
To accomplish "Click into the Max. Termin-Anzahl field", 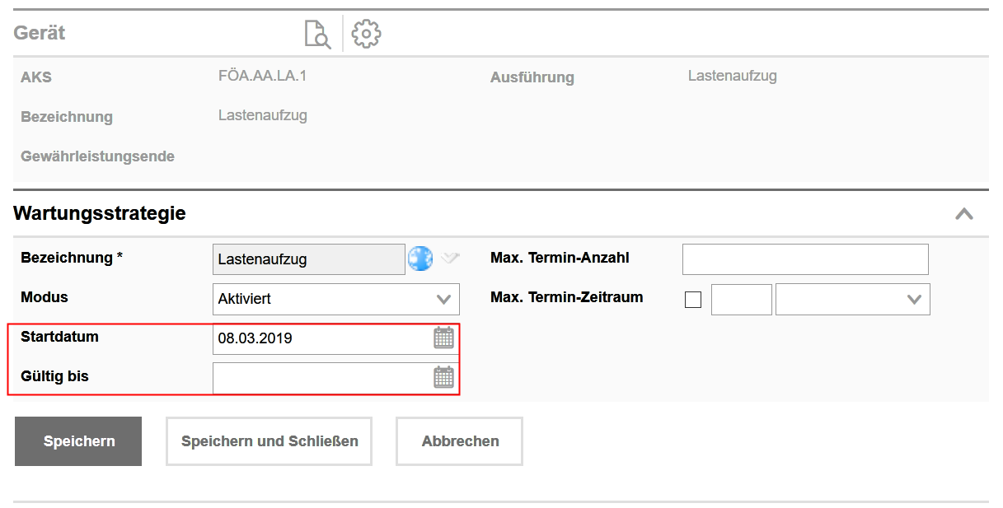I will tap(804, 259).
